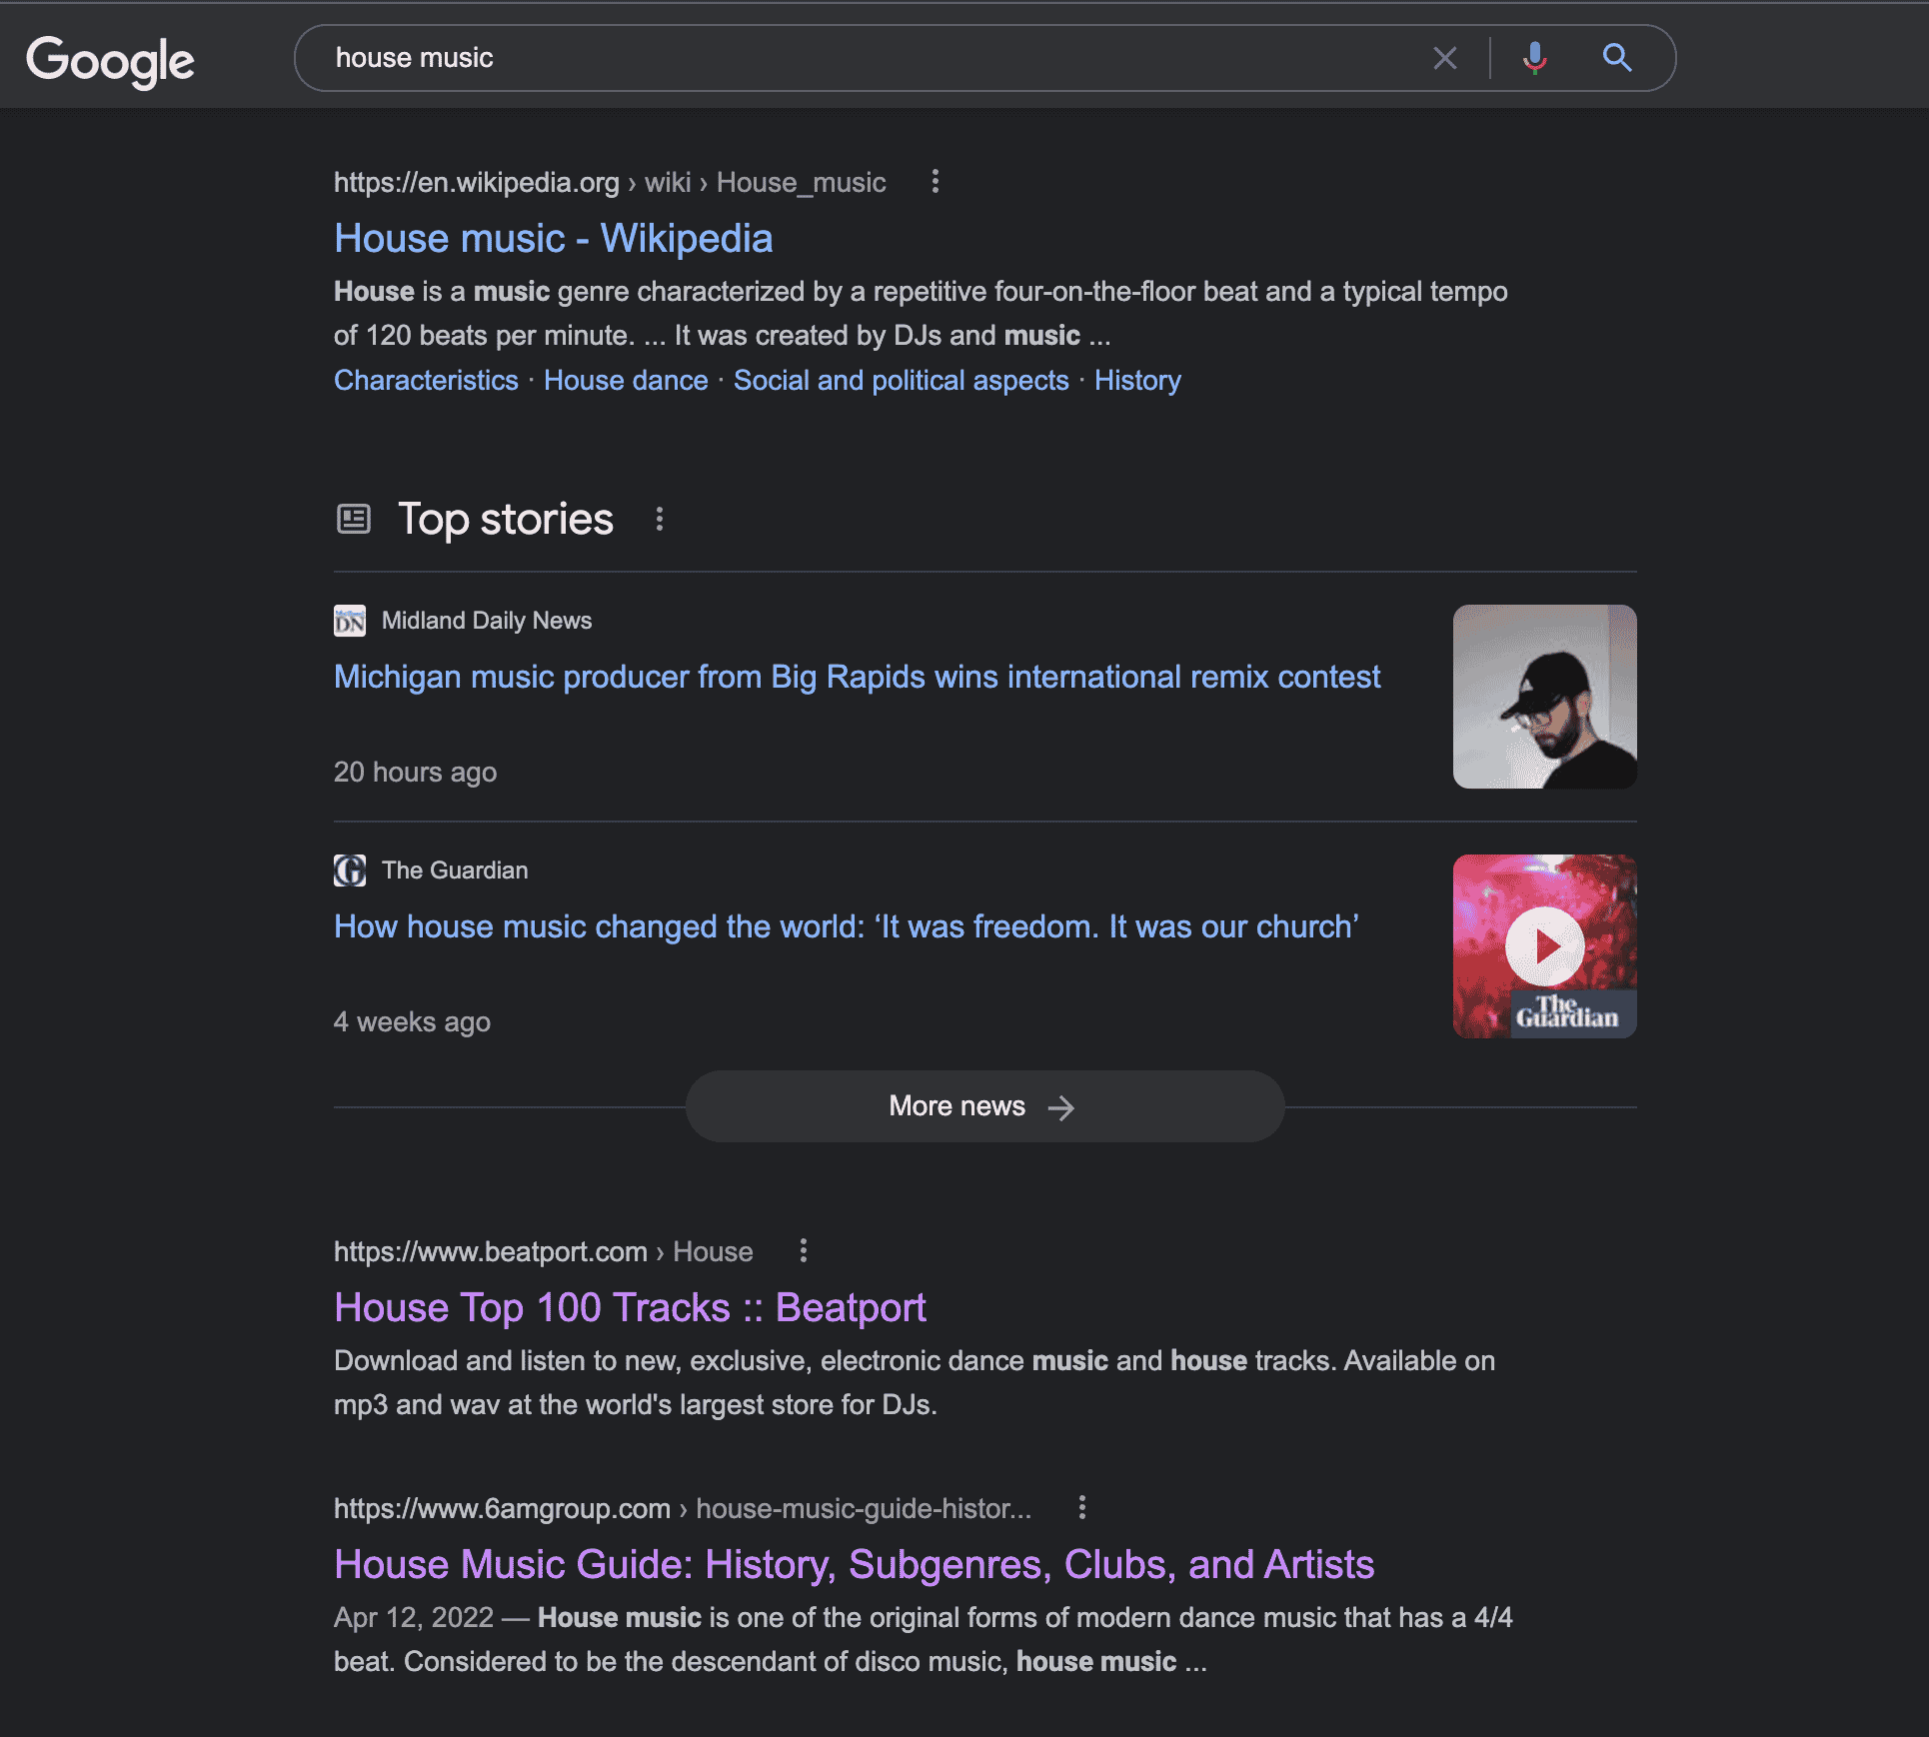Open three-dot menu beside the Wikipedia result URL
This screenshot has height=1737, width=1929.
[x=935, y=181]
